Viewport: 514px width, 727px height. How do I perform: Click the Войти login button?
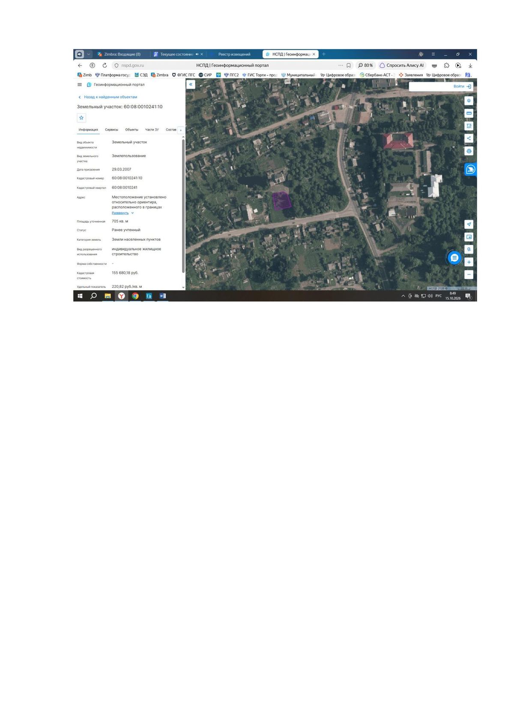click(462, 87)
